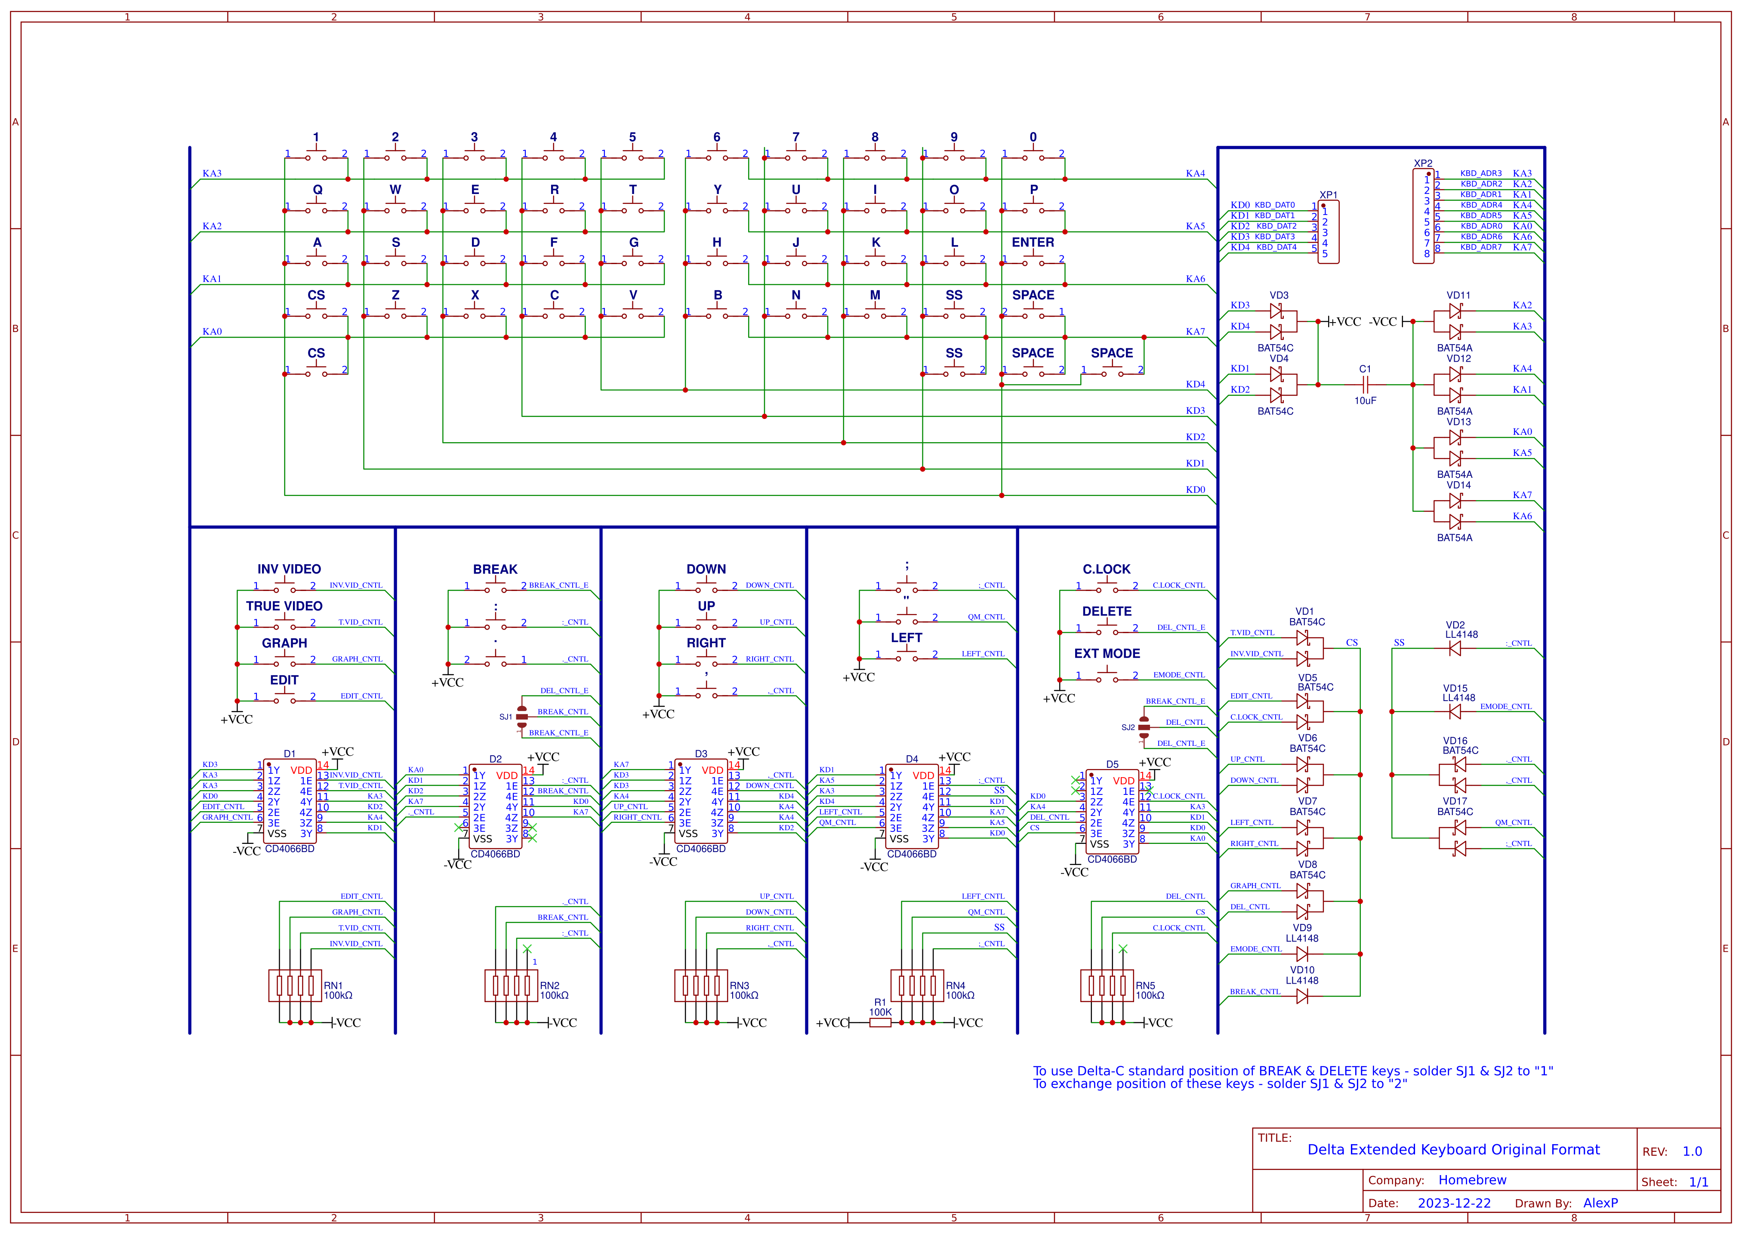Select connector XP2 body
Screen dimensions: 1742x1234
[1423, 216]
